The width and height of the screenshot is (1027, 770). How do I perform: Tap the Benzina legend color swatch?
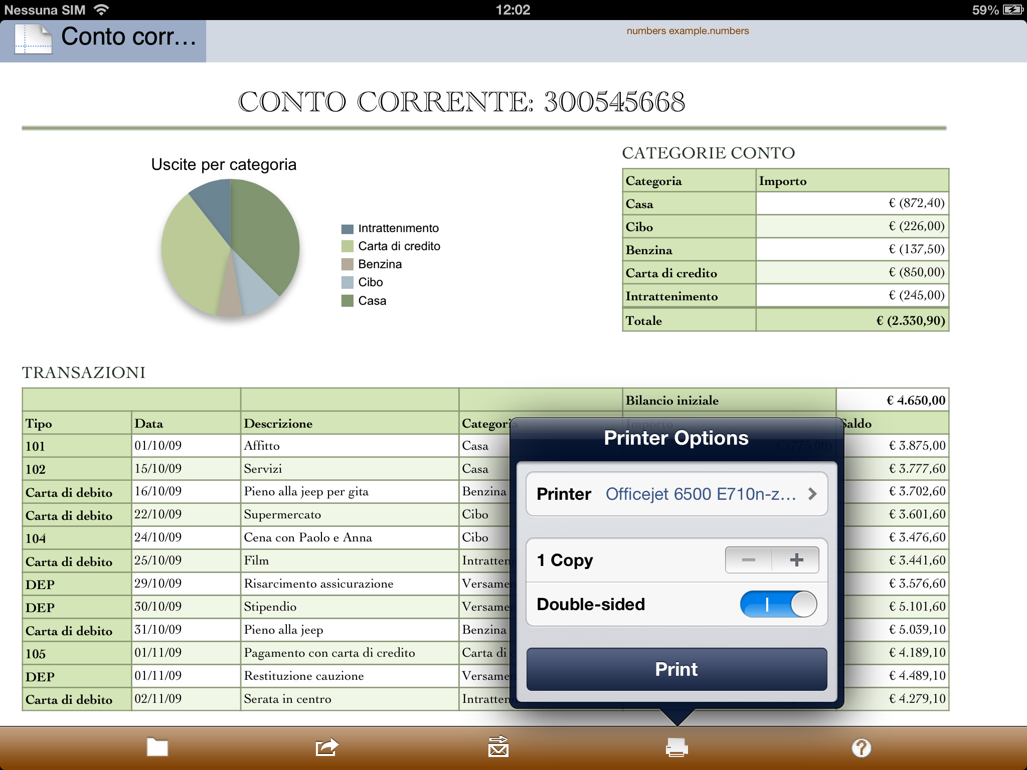coord(347,264)
